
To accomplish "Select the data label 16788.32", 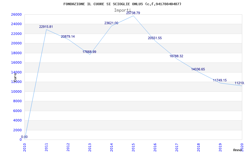I will click(176, 56).
